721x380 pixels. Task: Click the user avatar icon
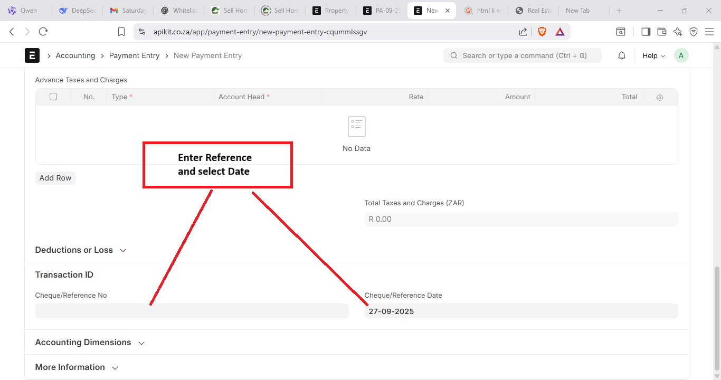coord(681,55)
